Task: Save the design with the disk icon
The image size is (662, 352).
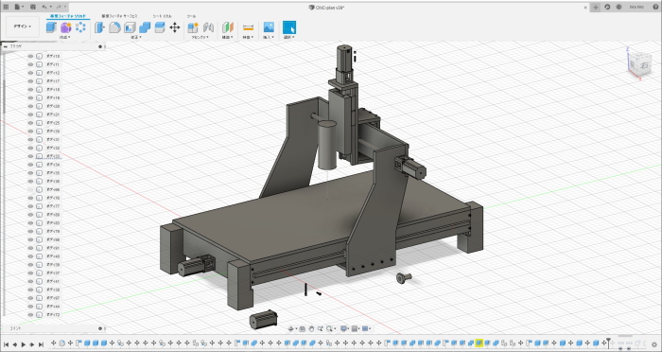Action: point(33,8)
